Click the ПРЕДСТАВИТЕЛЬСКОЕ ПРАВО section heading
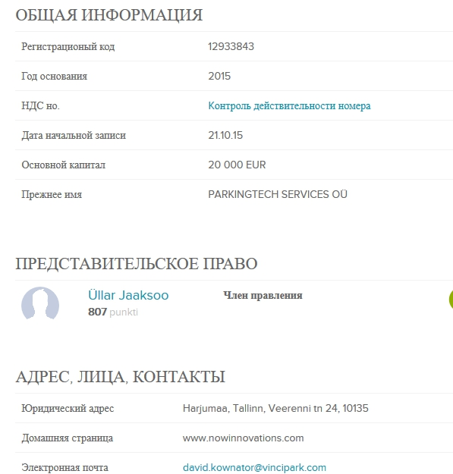This screenshot has height=474, width=453. point(137,263)
